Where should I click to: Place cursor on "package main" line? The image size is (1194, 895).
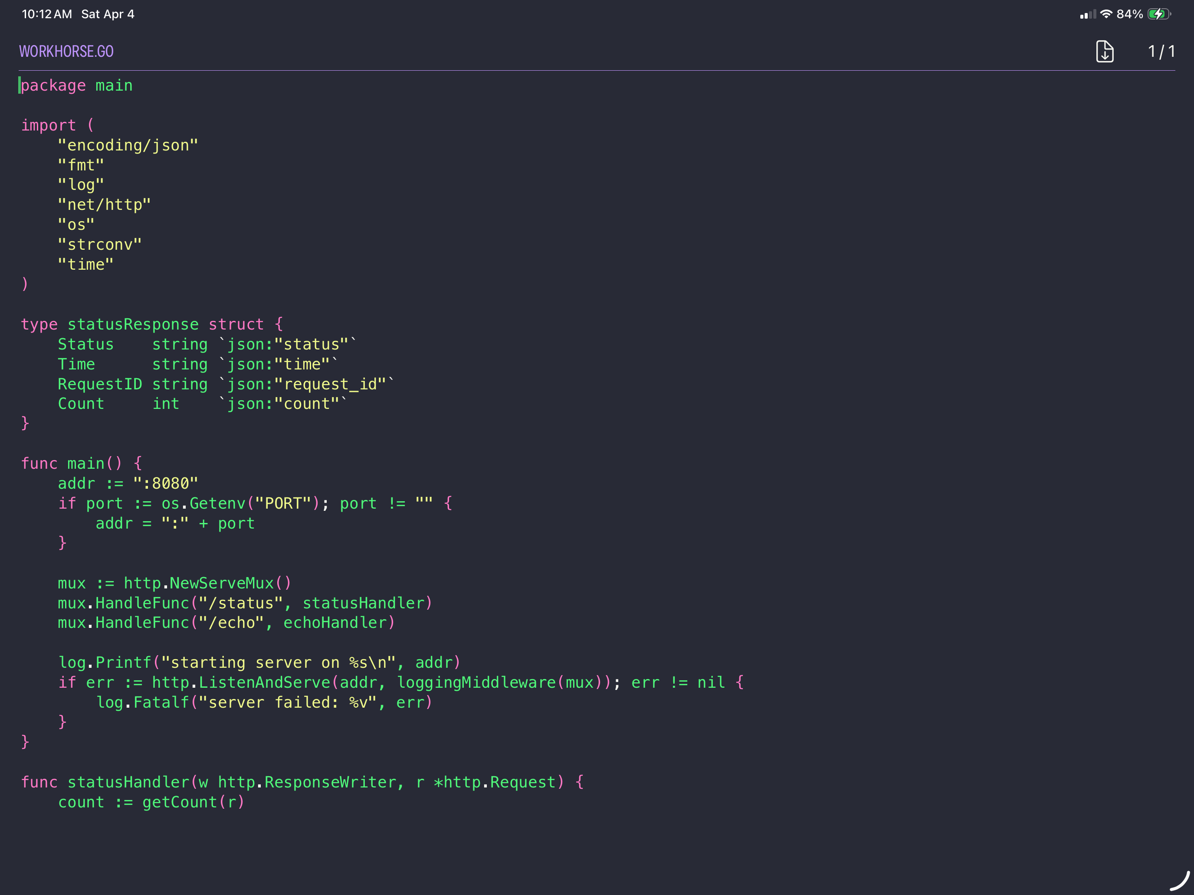click(77, 85)
